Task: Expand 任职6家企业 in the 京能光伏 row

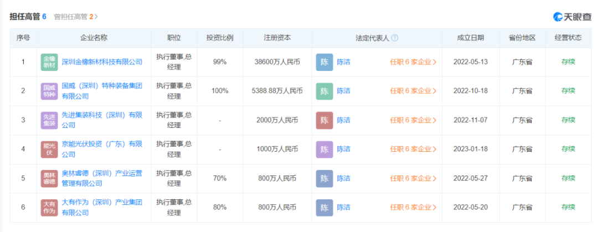Action: [413, 149]
